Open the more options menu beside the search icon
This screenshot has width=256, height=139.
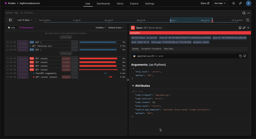(248, 13)
